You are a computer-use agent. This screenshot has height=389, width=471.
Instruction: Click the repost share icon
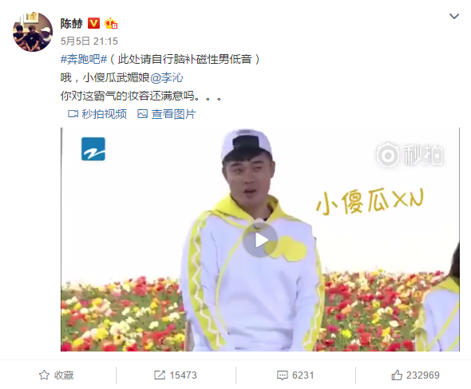click(160, 375)
